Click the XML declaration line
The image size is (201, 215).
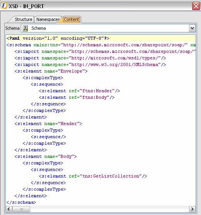pyautogui.click(x=101, y=38)
